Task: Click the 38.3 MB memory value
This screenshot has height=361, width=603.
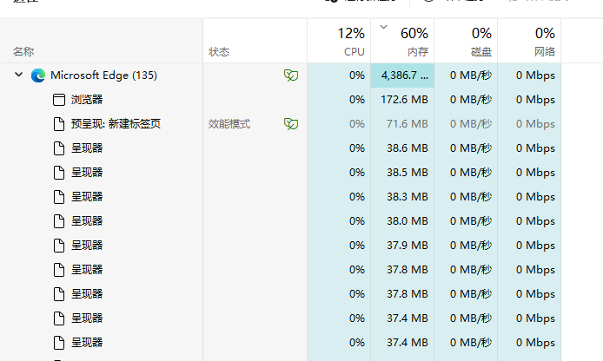Action: point(408,197)
